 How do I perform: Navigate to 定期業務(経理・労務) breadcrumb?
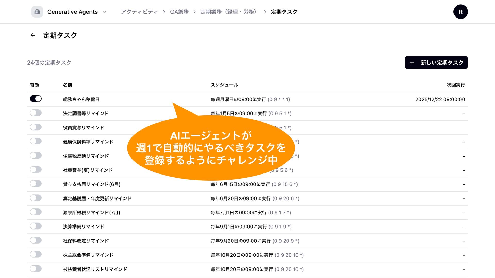click(x=228, y=12)
